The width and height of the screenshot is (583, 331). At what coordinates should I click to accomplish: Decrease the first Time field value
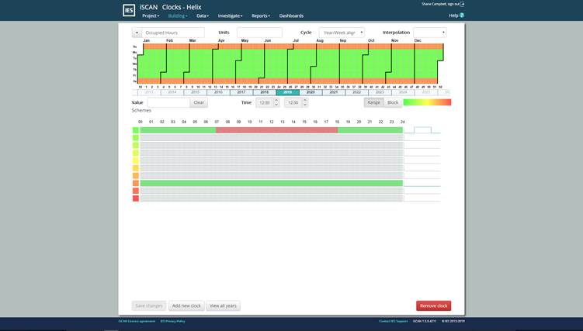276,105
